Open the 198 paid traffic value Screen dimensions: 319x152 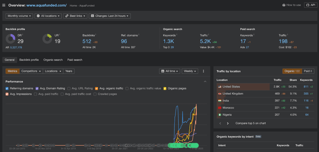coord(283,41)
